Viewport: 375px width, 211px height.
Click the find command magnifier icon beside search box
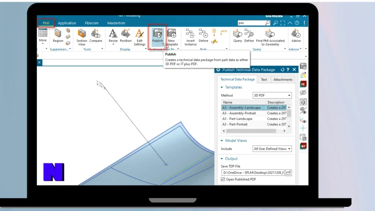[275, 23]
